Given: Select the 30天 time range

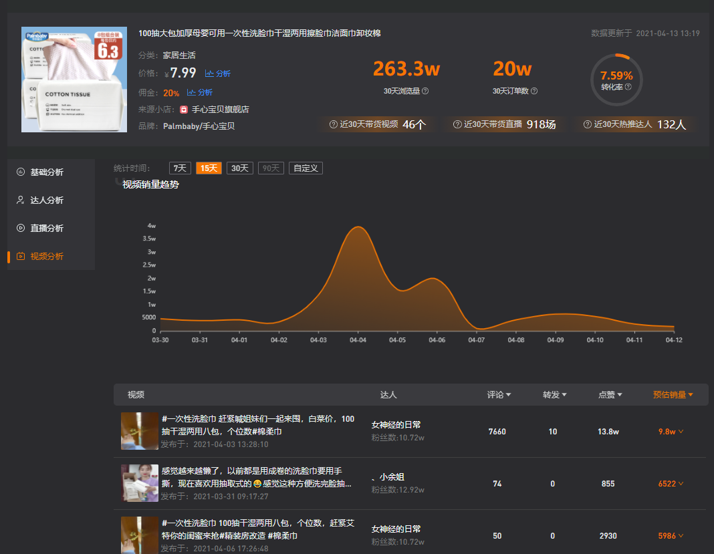Looking at the screenshot, I should click(240, 168).
